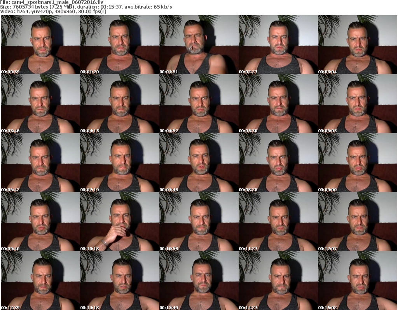Select the 00:06:42 thumbnail

tap(40, 163)
